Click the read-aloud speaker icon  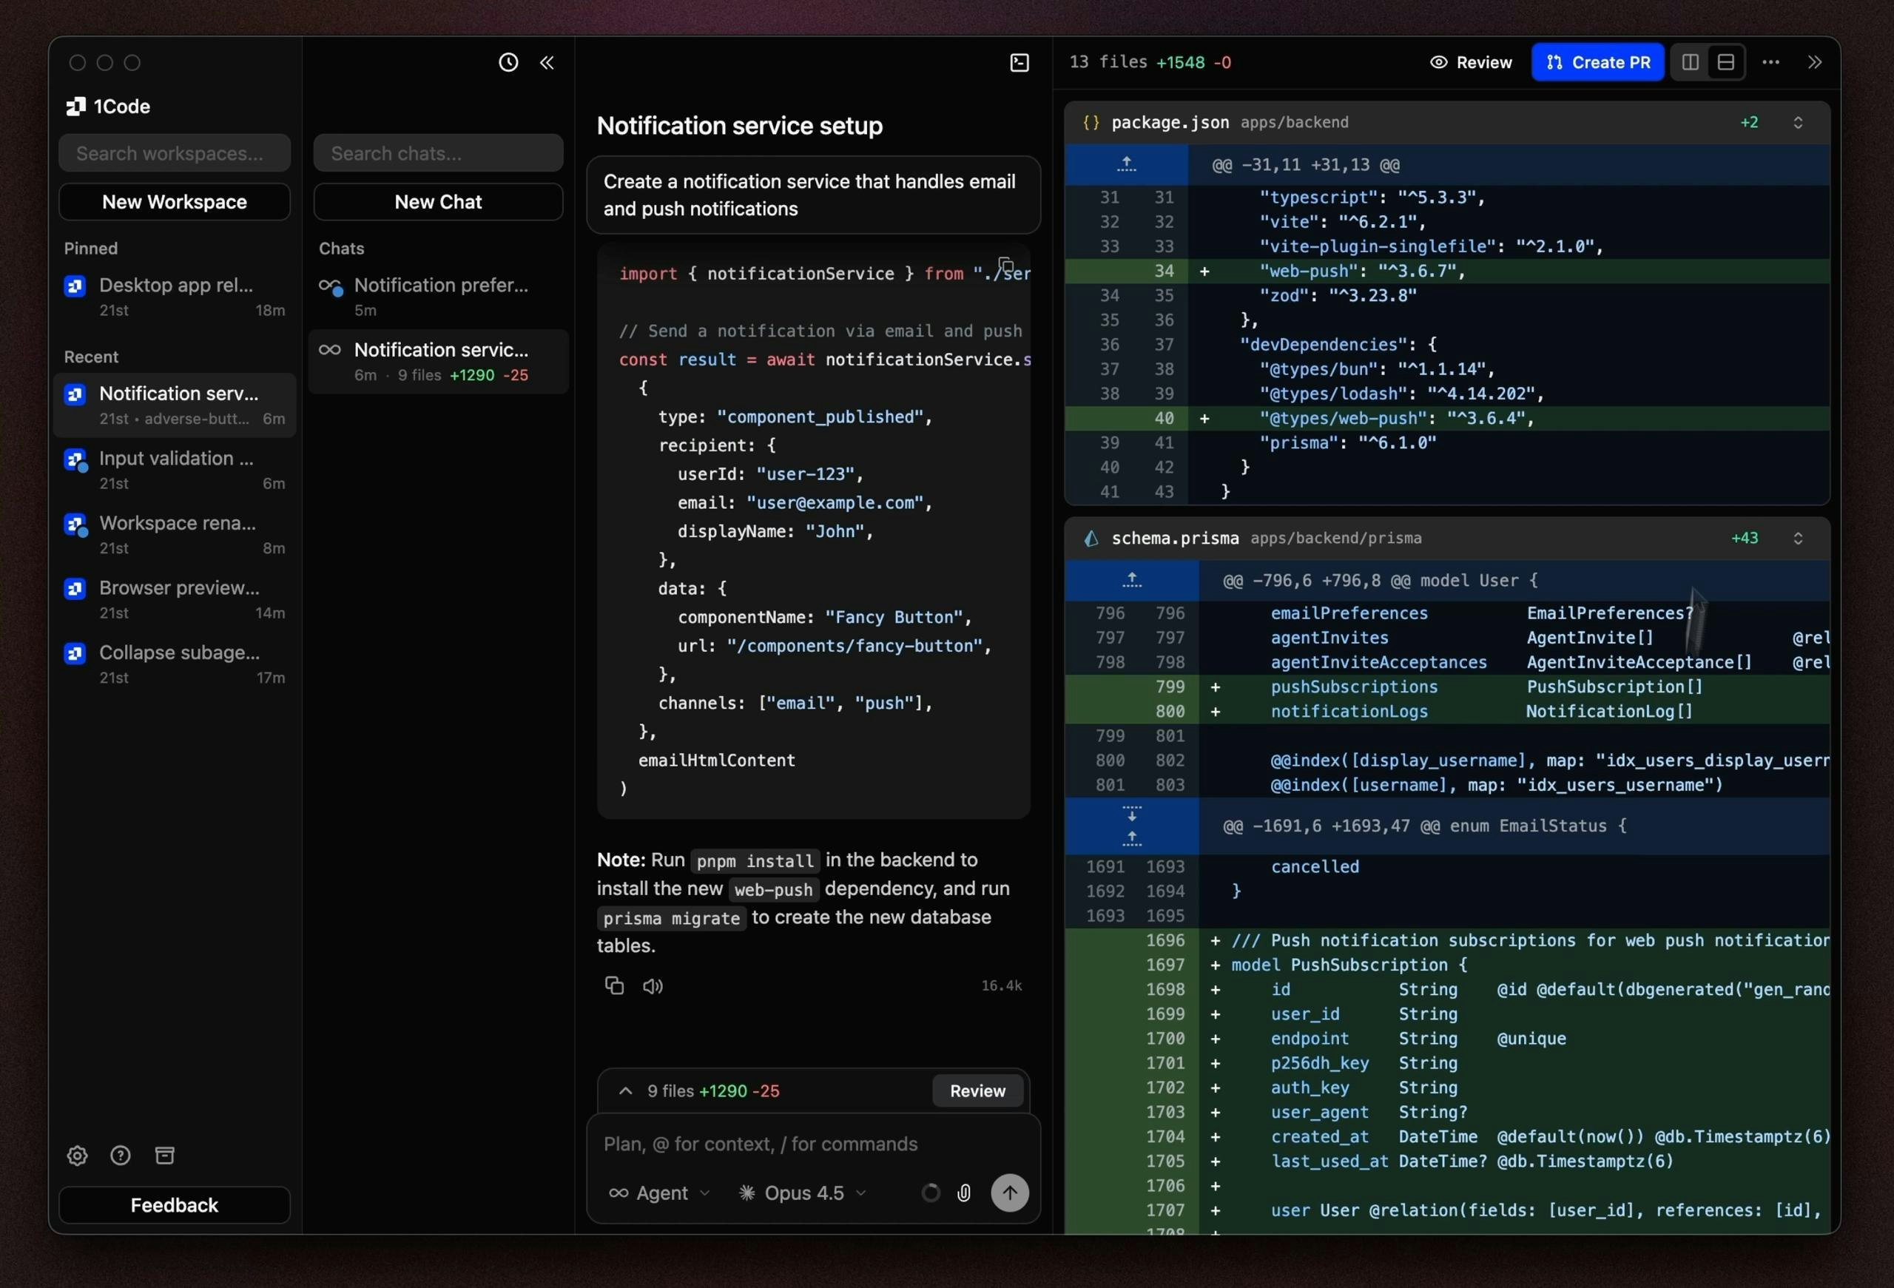point(652,985)
